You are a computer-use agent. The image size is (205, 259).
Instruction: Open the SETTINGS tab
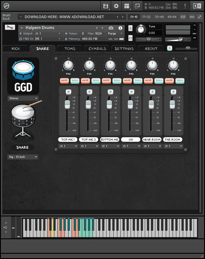[124, 49]
